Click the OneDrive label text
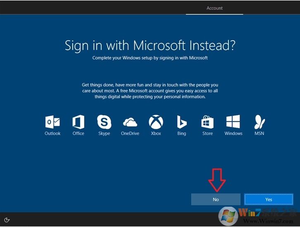 (130, 133)
